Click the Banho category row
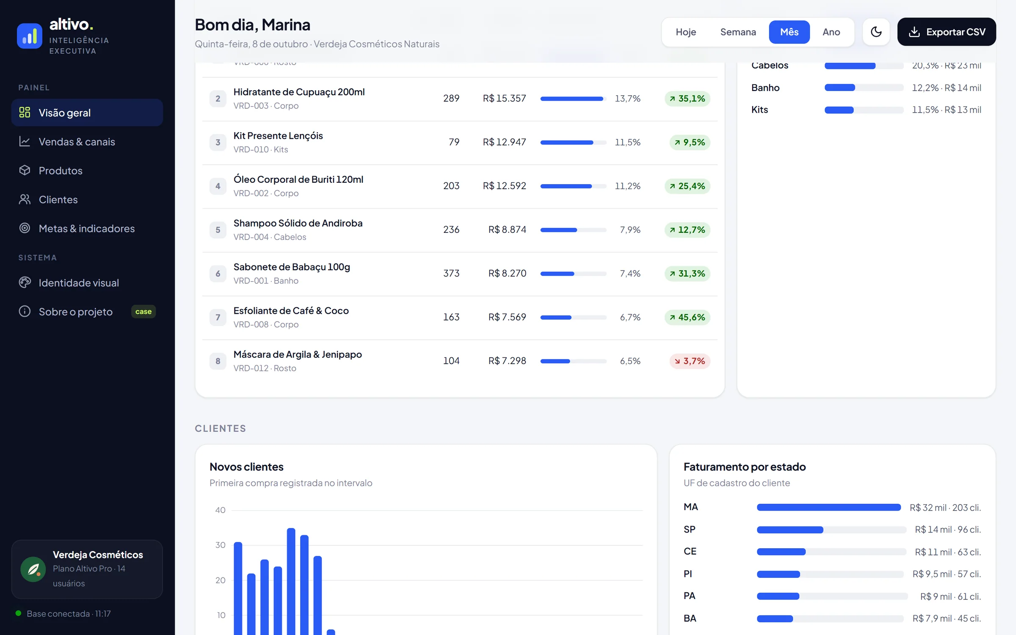The image size is (1016, 635). coord(866,88)
